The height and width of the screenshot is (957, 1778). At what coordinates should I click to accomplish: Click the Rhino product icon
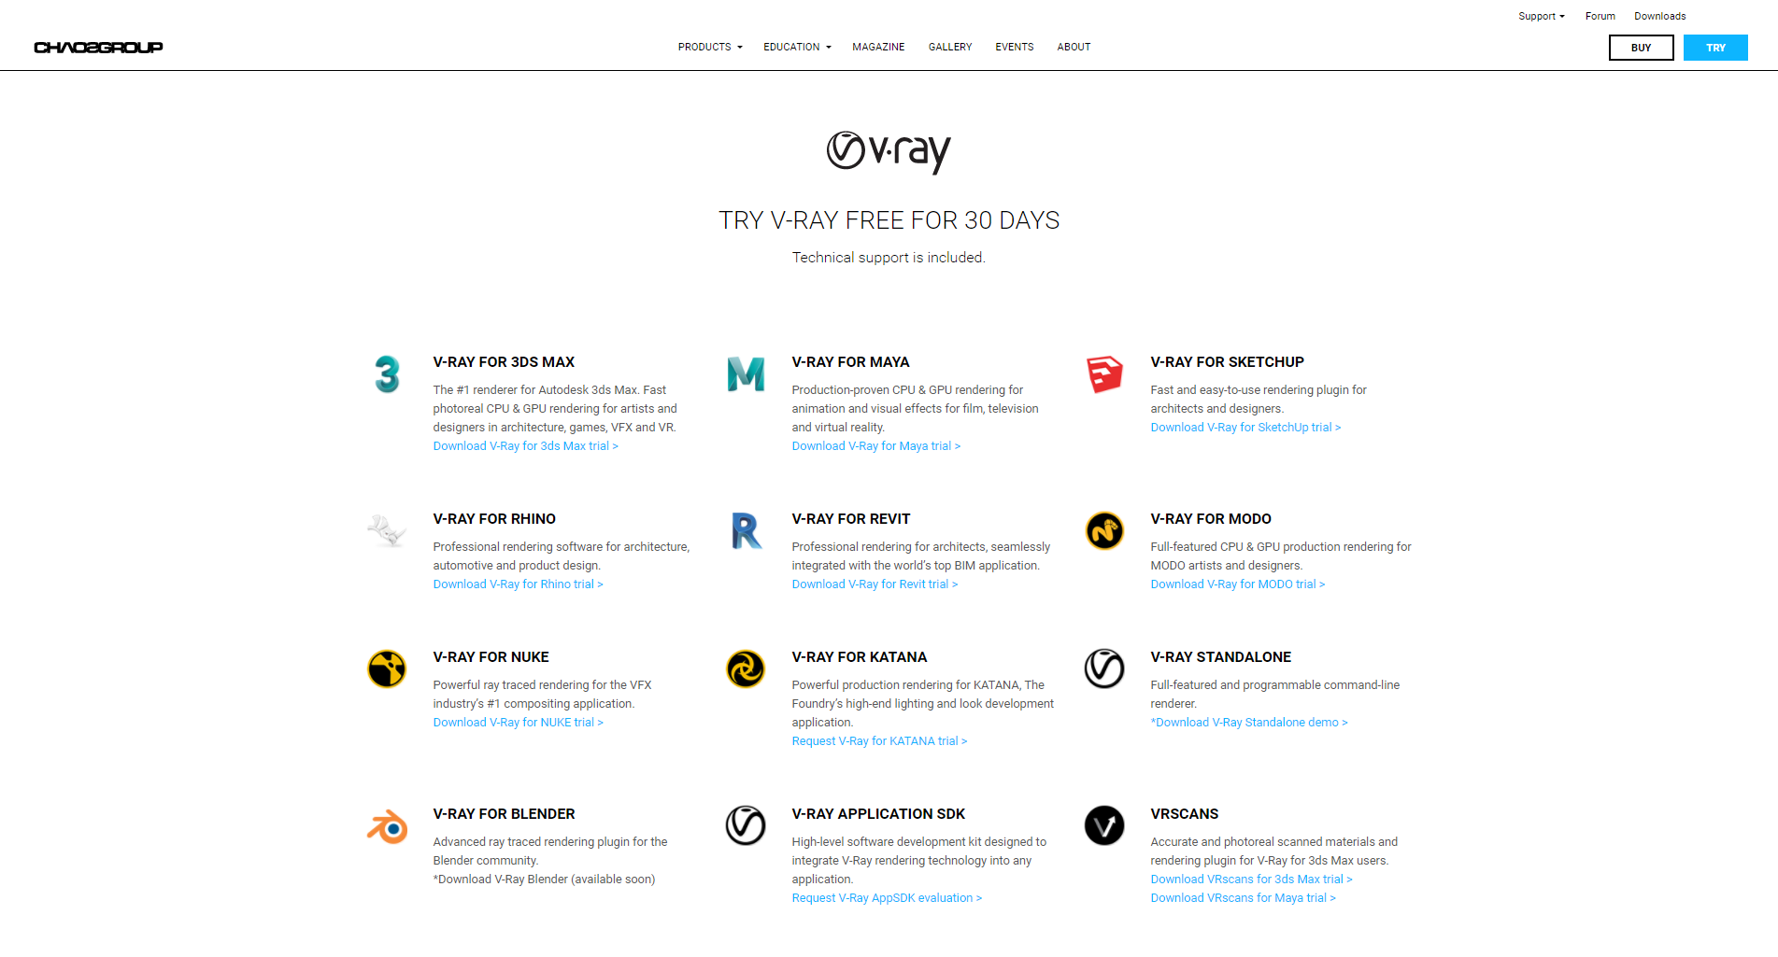pos(387,531)
